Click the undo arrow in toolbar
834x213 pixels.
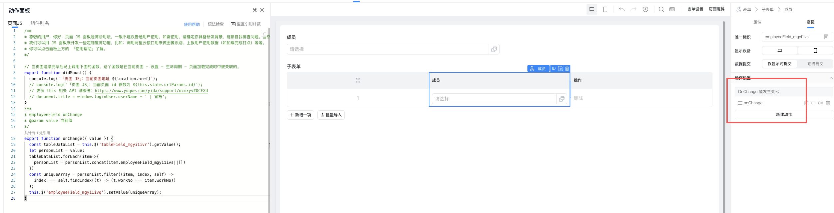tap(622, 9)
